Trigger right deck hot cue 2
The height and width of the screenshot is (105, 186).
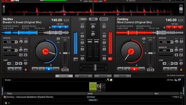[174, 27]
